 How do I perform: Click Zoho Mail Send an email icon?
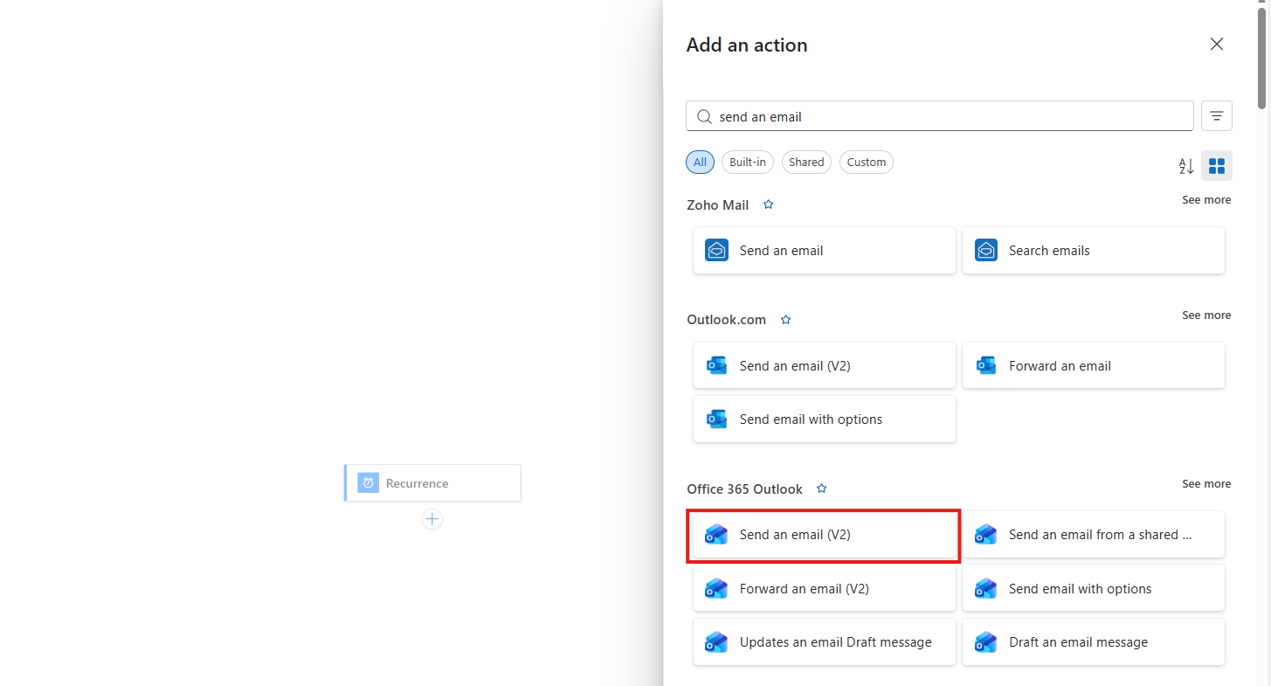coord(717,251)
